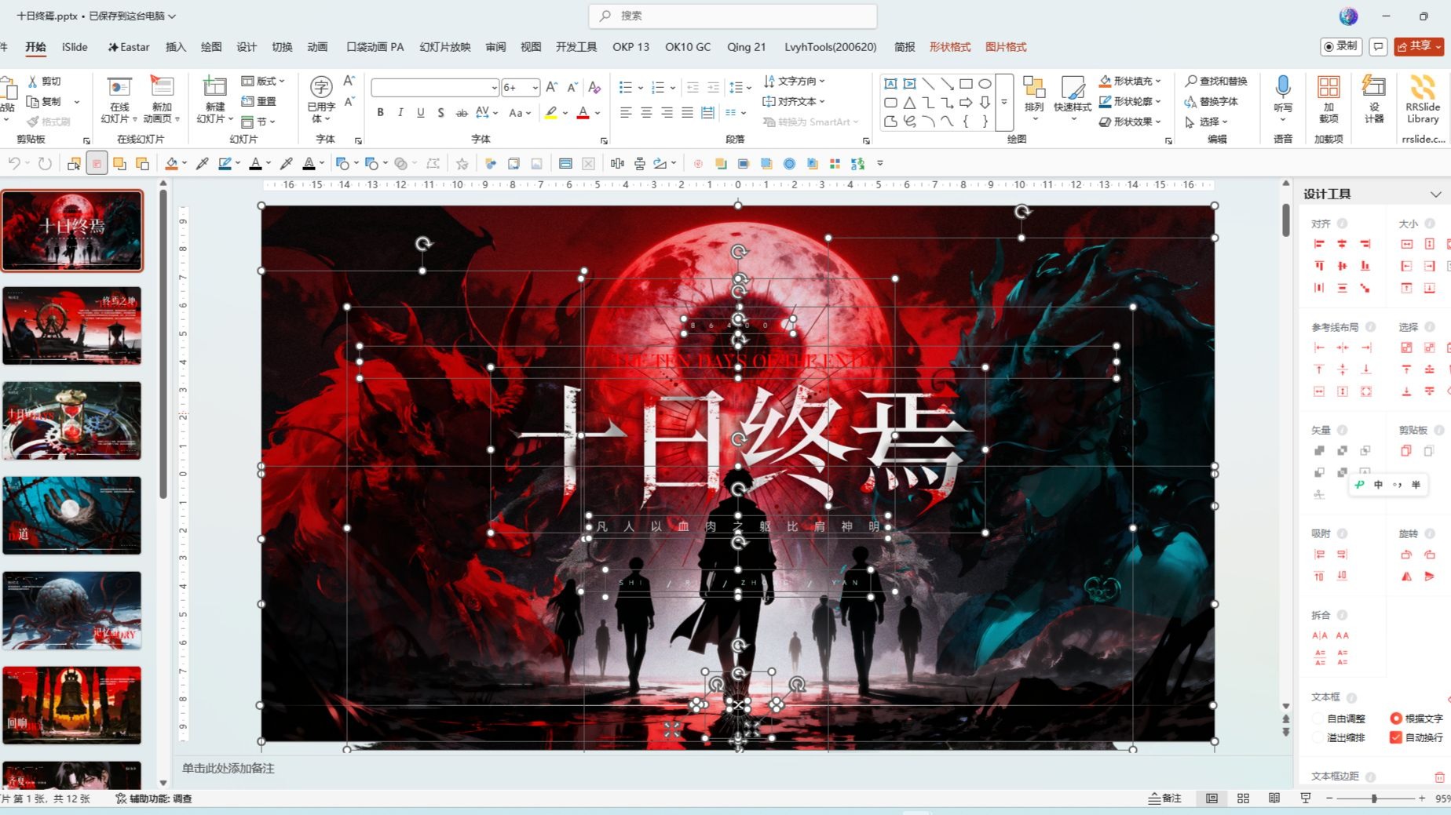Open the Picture Format (图片格式) tab

[x=1006, y=47]
